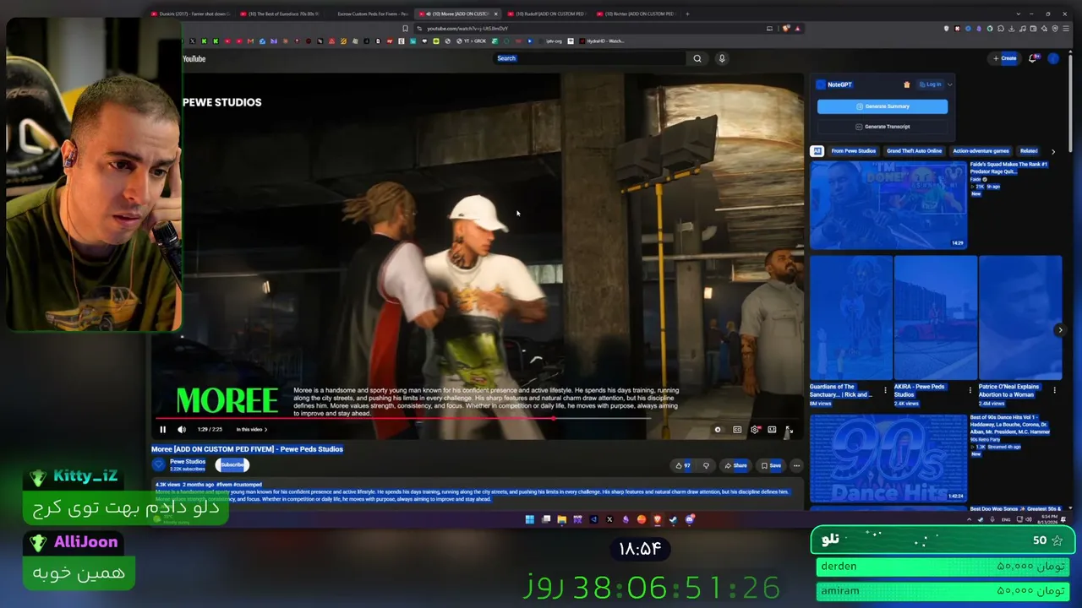The image size is (1082, 608).
Task: Select the "Action-adventure games" chip
Action: [981, 151]
